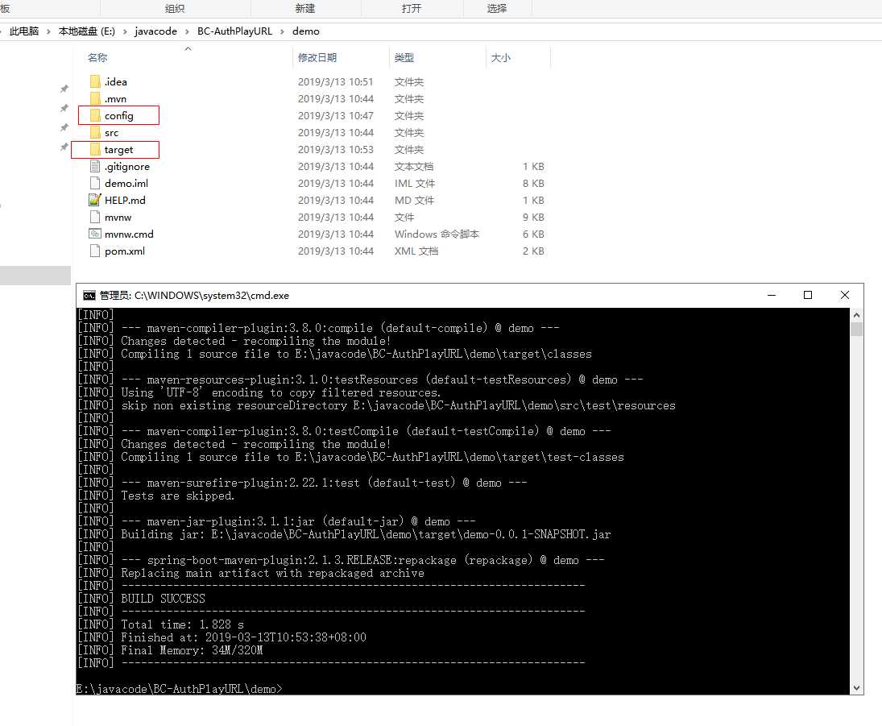Click the HELP.md file icon
This screenshot has width=882, height=726.
pyautogui.click(x=95, y=200)
